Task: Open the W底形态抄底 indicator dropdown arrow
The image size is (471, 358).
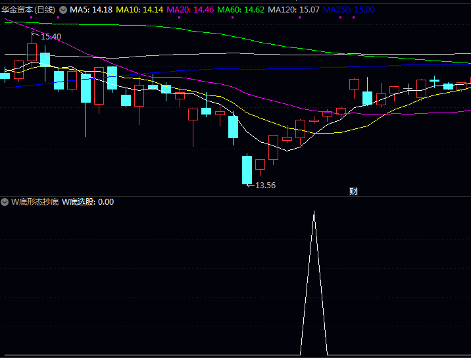Action: 5,202
